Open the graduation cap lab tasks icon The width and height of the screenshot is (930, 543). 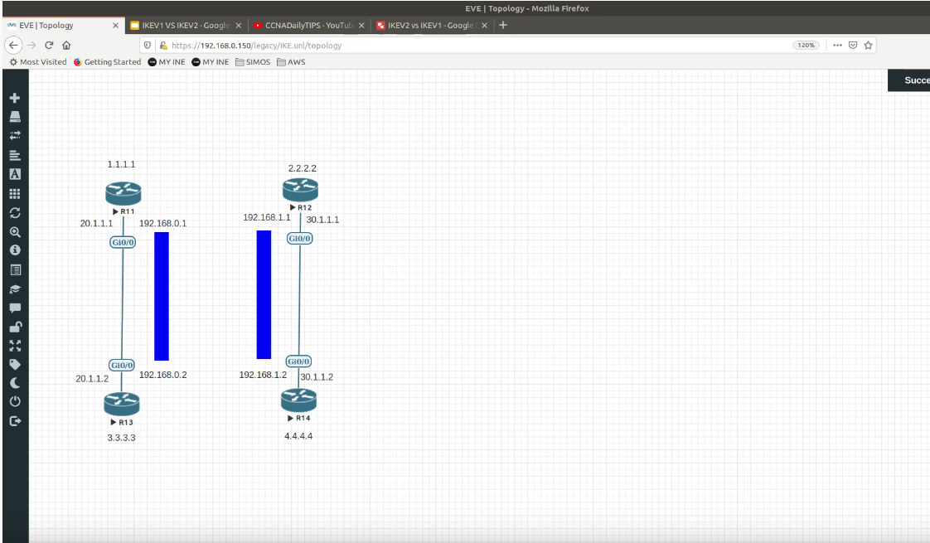[x=15, y=289]
